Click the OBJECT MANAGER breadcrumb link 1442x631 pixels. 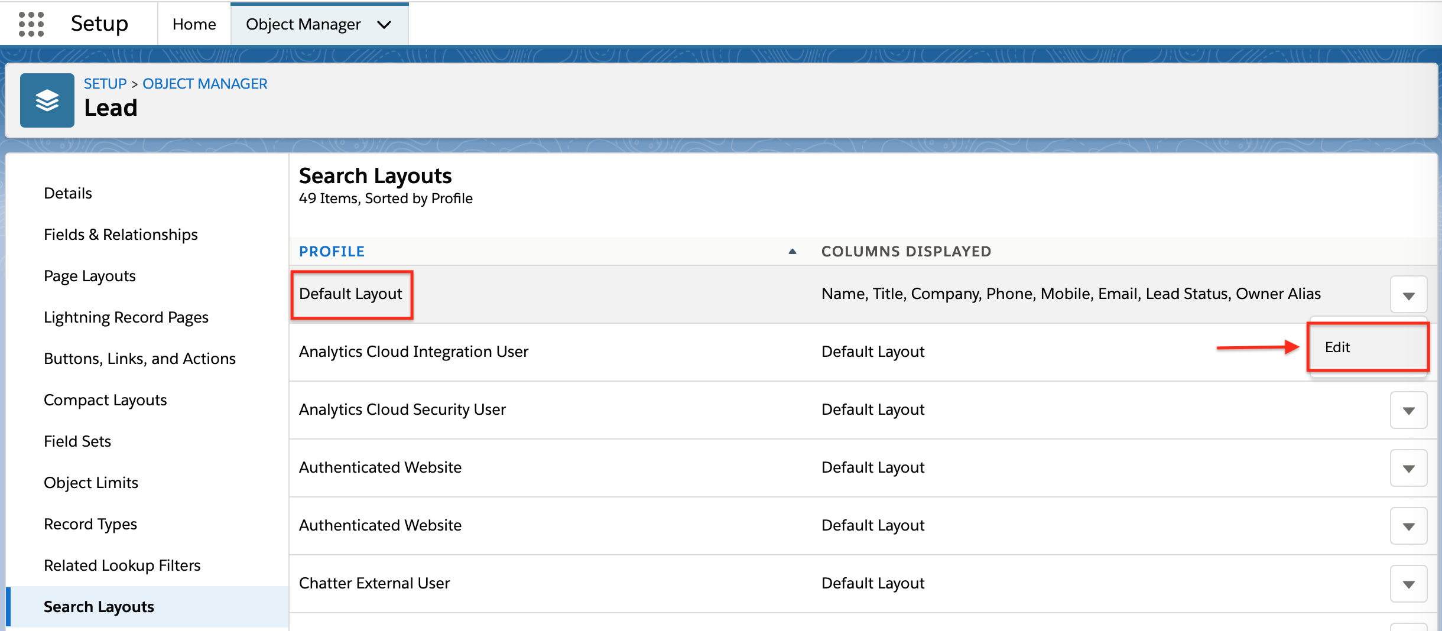205,84
